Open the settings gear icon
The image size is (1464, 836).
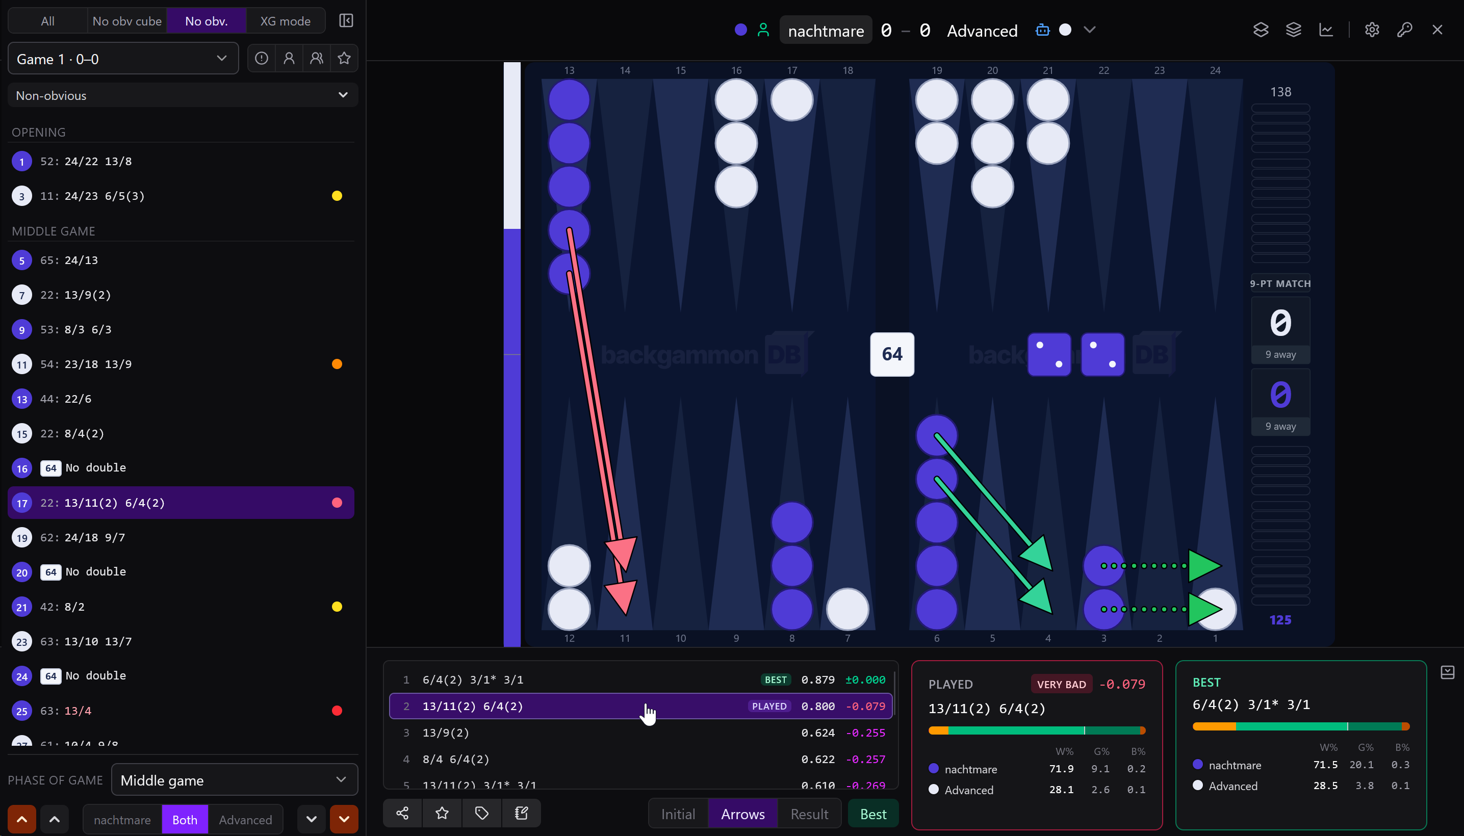(1372, 30)
